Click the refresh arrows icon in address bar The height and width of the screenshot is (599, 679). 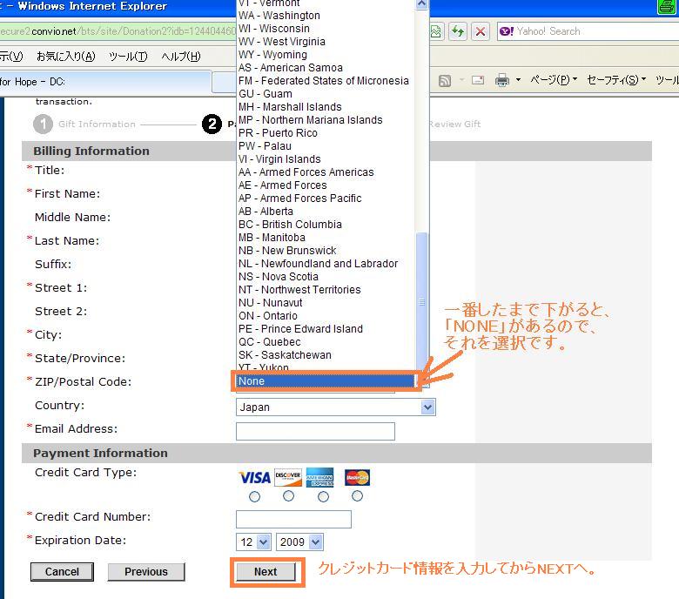coord(458,31)
